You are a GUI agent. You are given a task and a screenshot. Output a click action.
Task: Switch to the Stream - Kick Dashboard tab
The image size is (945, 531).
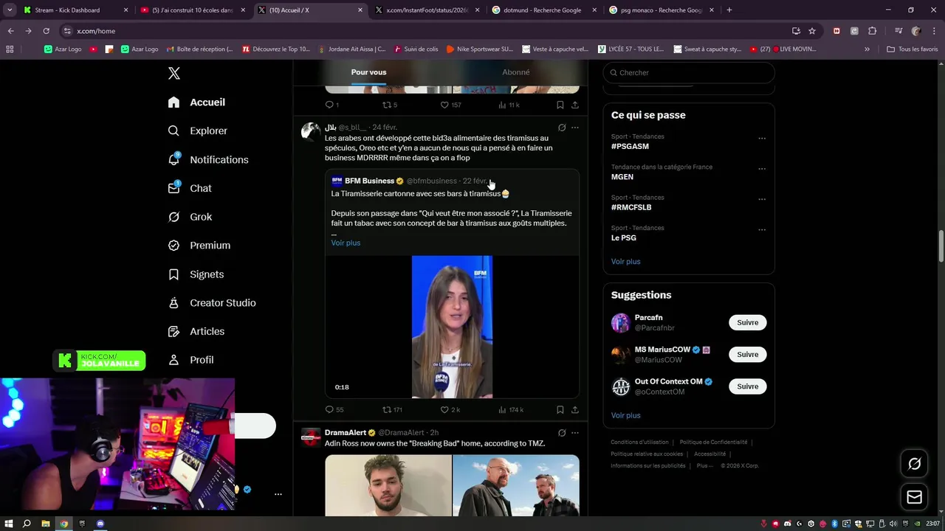74,10
